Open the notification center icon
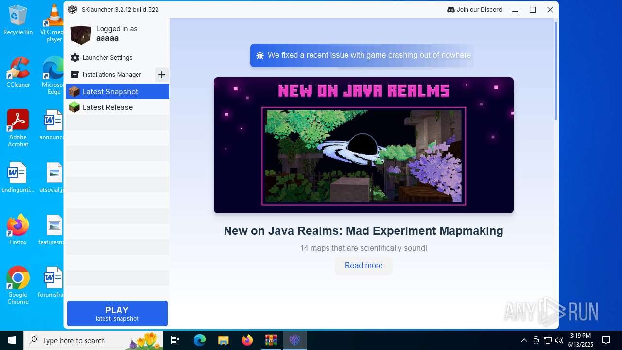Image resolution: width=622 pixels, height=350 pixels. [x=606, y=340]
